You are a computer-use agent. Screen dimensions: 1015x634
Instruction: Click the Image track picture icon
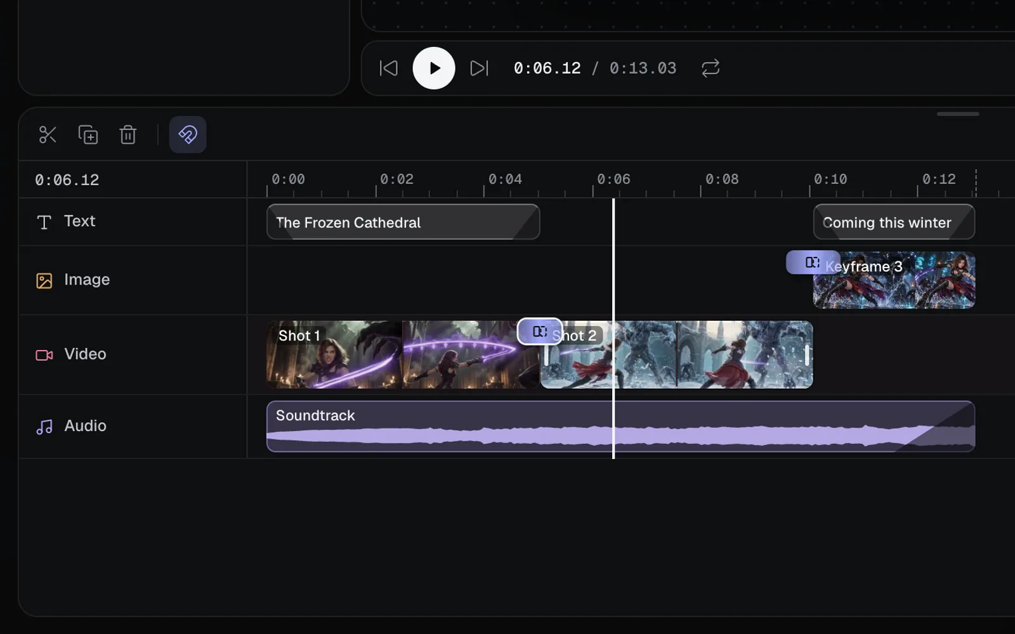pos(44,280)
